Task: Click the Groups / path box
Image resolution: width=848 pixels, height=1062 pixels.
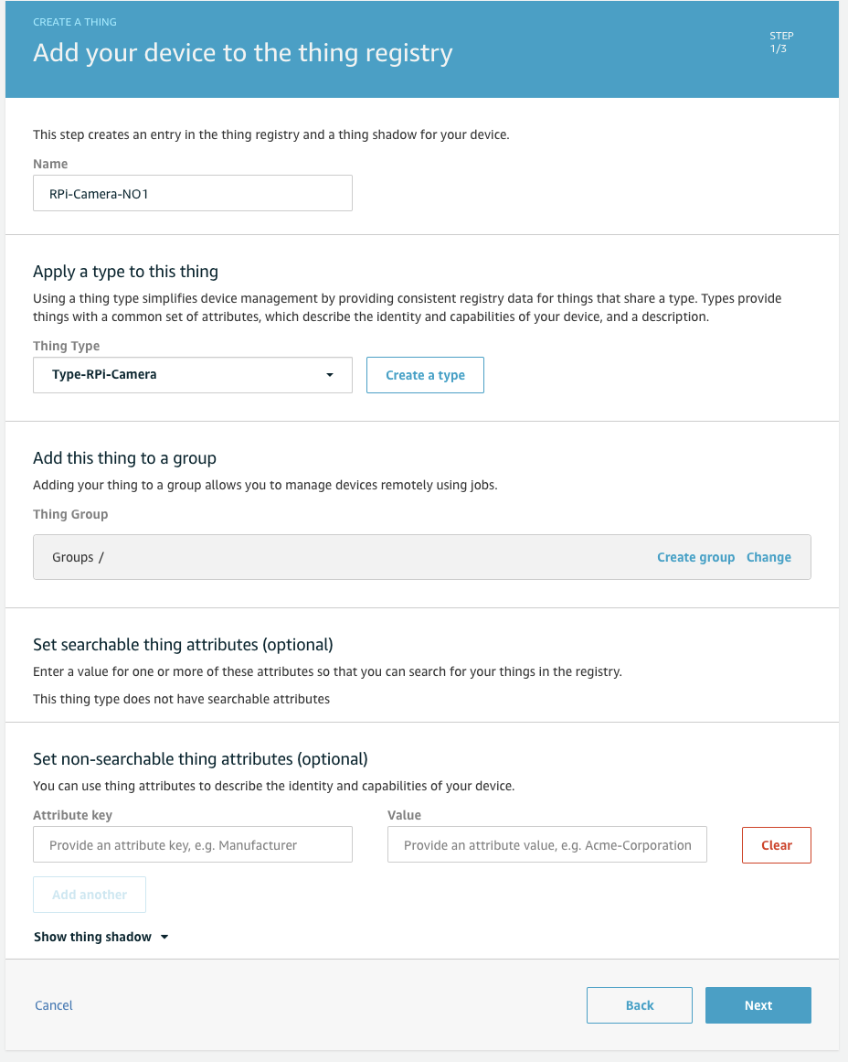Action: (421, 557)
